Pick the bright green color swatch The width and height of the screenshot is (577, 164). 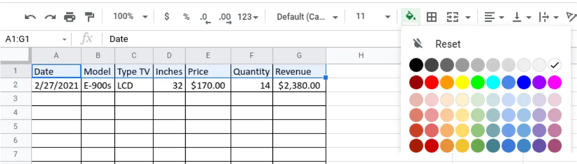(478, 82)
